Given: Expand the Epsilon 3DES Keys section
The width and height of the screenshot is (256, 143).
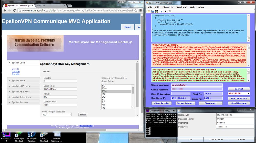Looking at the screenshot, I should click(23, 97).
